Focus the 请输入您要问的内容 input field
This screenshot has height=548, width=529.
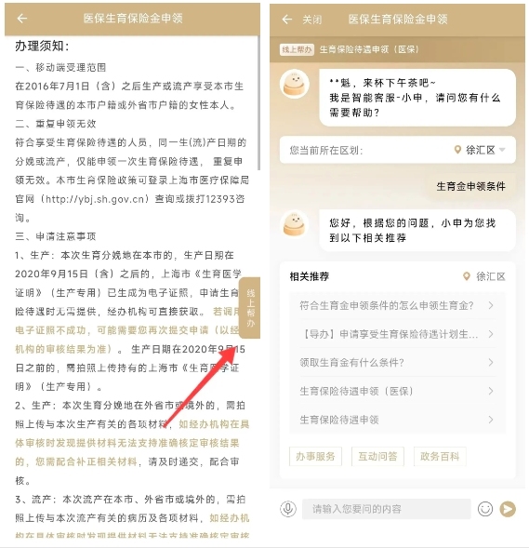point(386,509)
